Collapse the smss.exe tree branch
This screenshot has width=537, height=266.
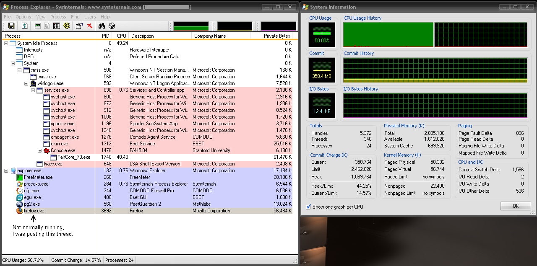click(x=19, y=70)
